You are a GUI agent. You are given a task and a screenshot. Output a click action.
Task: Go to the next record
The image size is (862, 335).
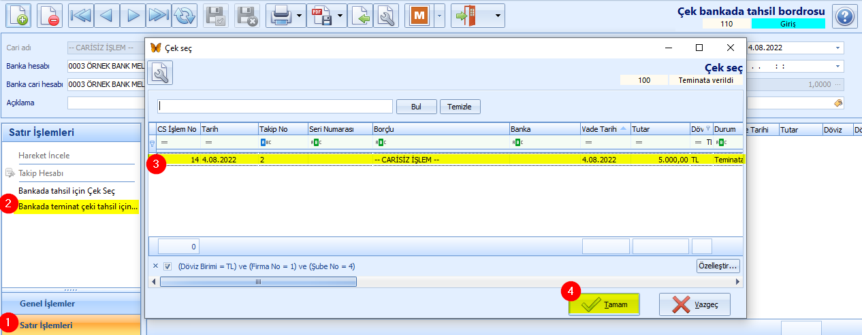(x=133, y=15)
